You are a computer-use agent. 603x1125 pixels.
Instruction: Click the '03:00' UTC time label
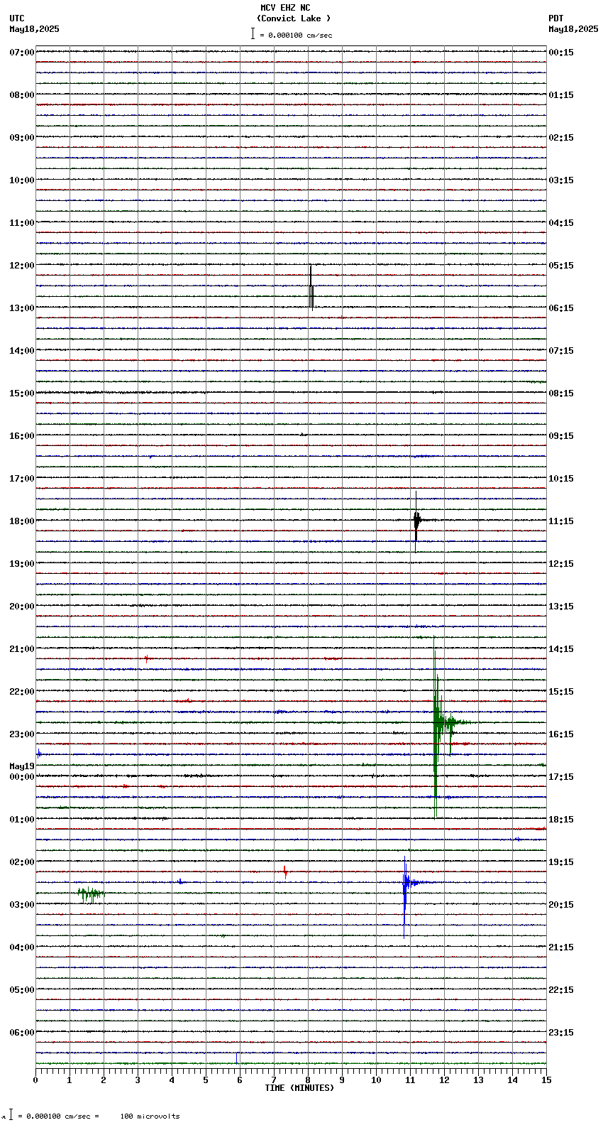coord(22,905)
